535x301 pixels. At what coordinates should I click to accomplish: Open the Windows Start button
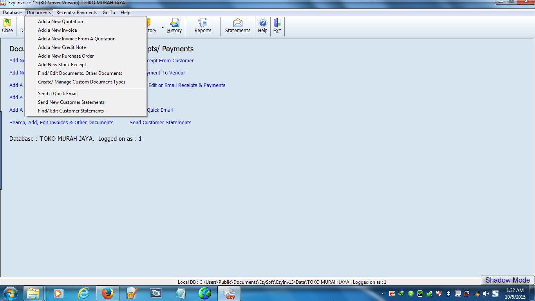[x=11, y=293]
